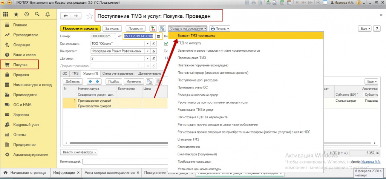
Task: Click the get link icon with green arrow
Action: click(268, 3)
